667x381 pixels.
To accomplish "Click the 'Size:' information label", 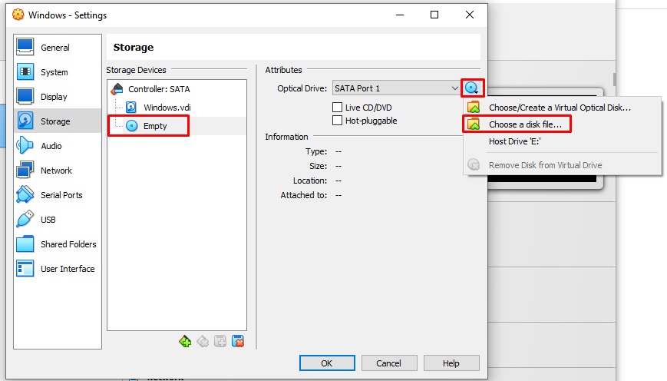I will [x=319, y=166].
